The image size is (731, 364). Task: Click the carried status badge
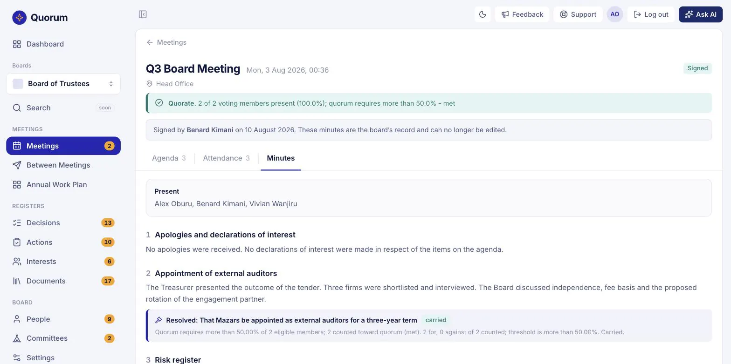[436, 320]
